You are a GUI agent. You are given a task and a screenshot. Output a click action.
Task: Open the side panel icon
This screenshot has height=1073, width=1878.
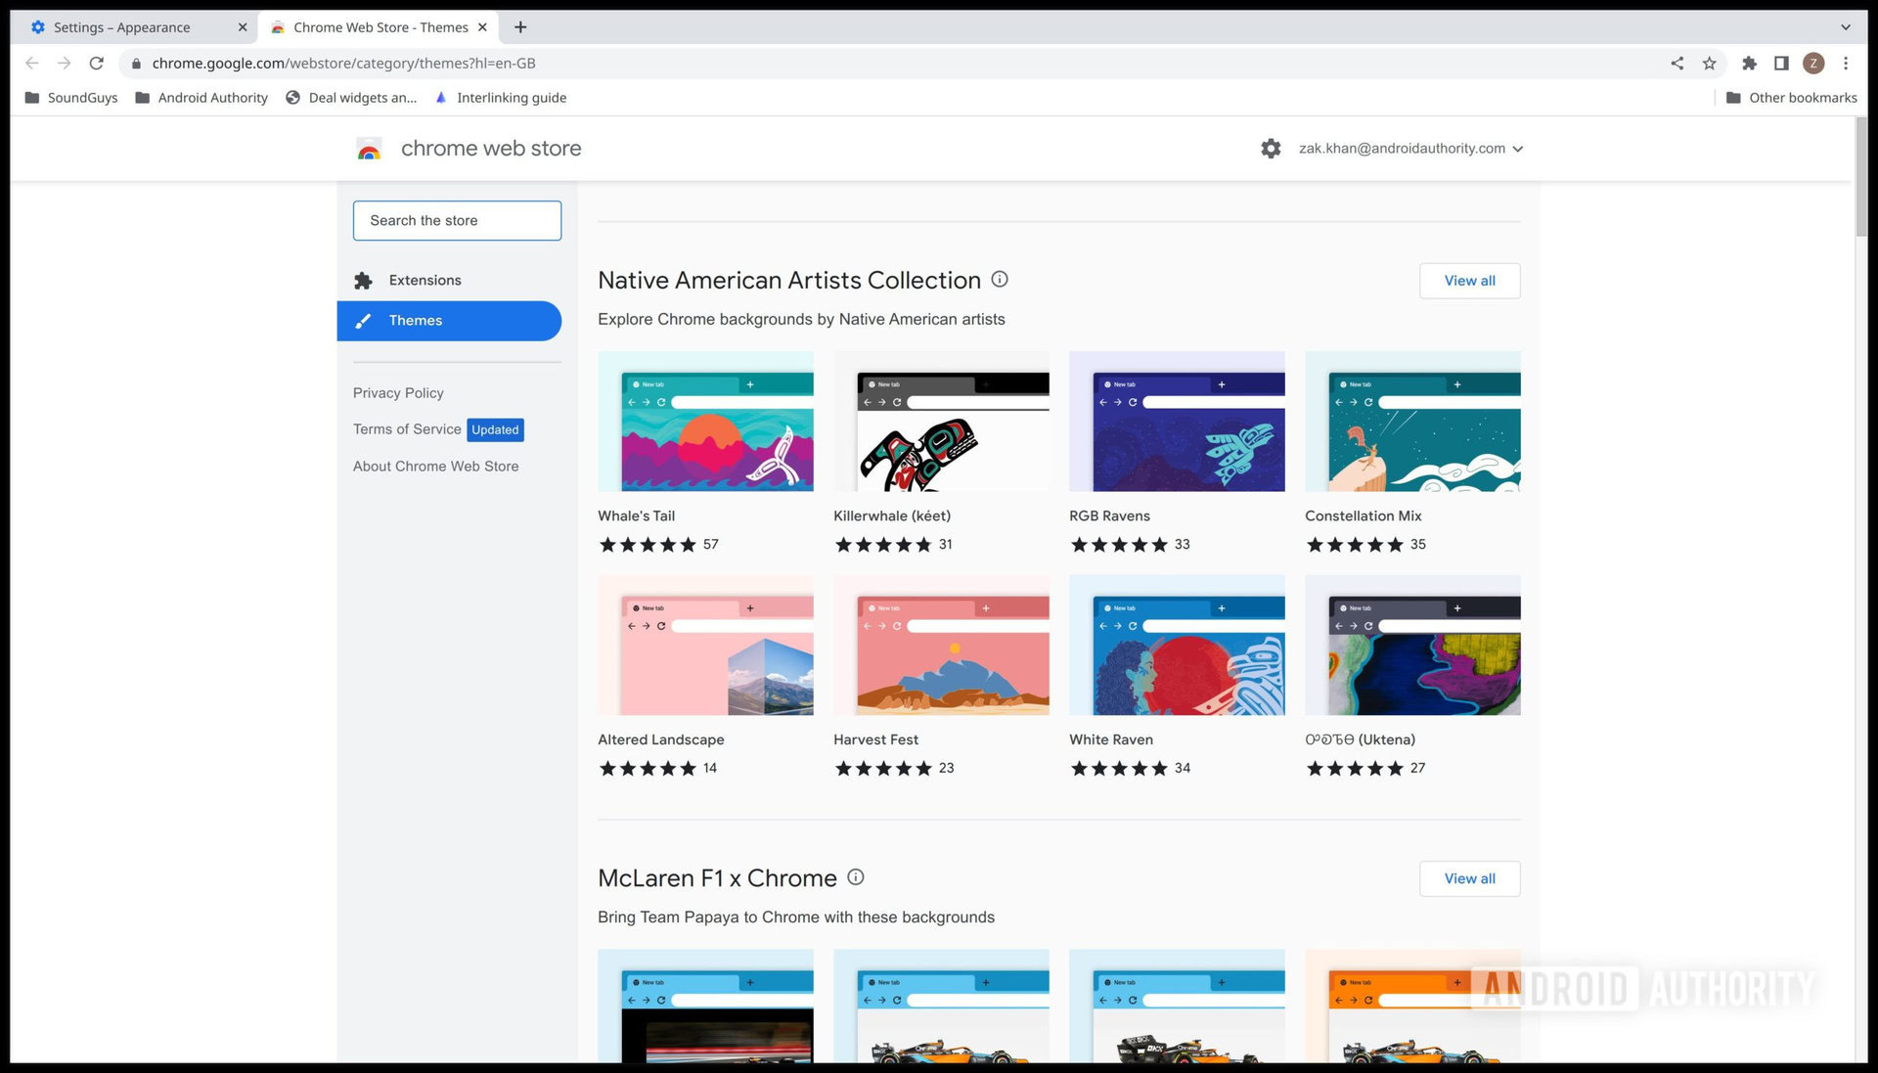(x=1781, y=64)
